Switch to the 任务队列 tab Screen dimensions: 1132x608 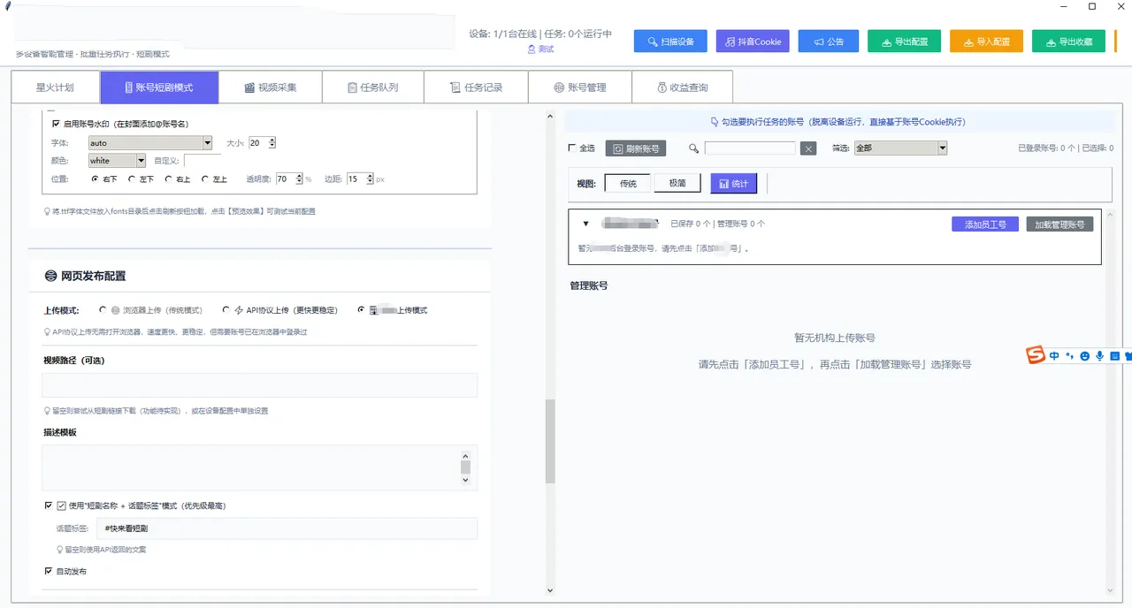point(373,87)
